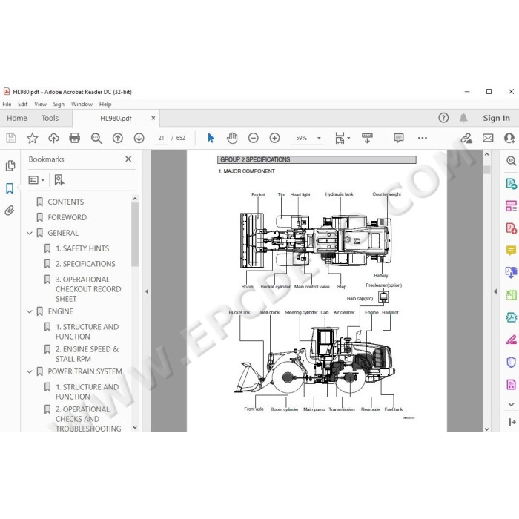519x519 pixels.
Task: Open Window menu
Action: [x=82, y=104]
